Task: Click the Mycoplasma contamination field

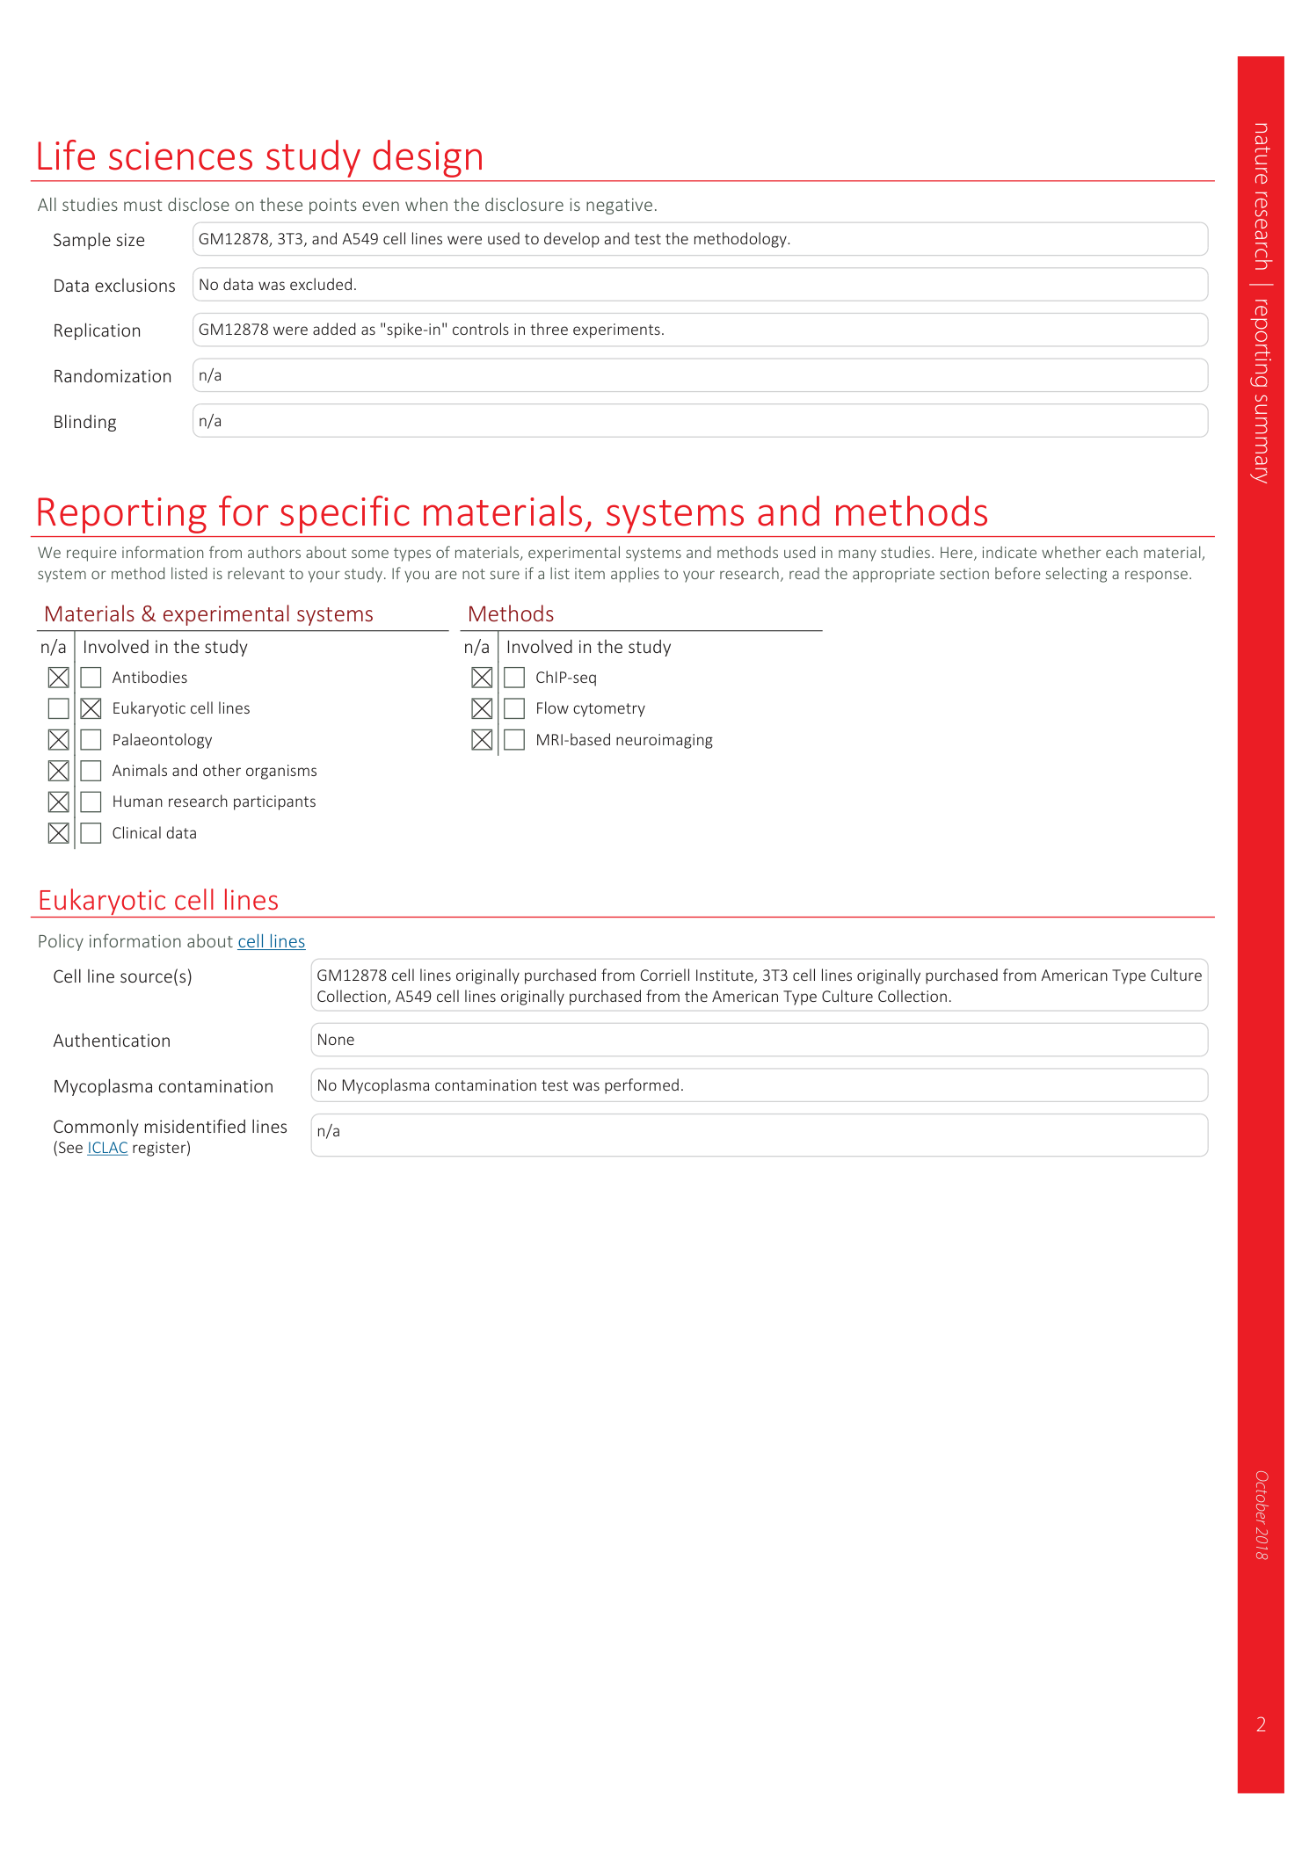Action: pyautogui.click(x=760, y=1085)
